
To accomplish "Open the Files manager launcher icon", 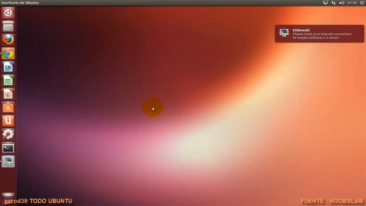I will coord(8,26).
